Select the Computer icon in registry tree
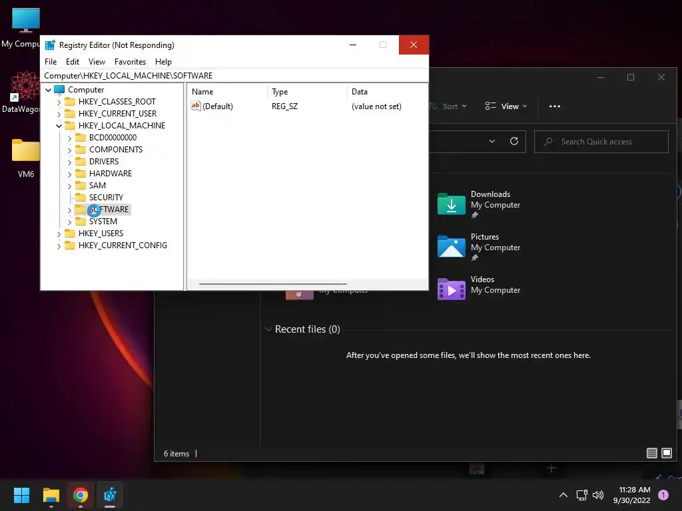This screenshot has width=682, height=511. [x=59, y=90]
